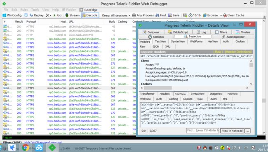Open Baidu cloud taskbar icon
268x152 pixels.
39,147
